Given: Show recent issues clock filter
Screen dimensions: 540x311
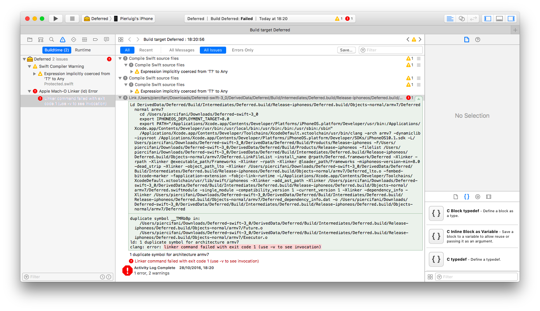Looking at the screenshot, I should click(103, 277).
